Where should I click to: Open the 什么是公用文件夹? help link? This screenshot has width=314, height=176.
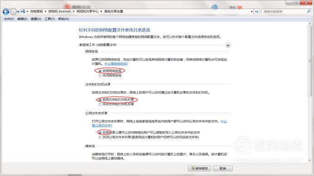[x=102, y=125]
